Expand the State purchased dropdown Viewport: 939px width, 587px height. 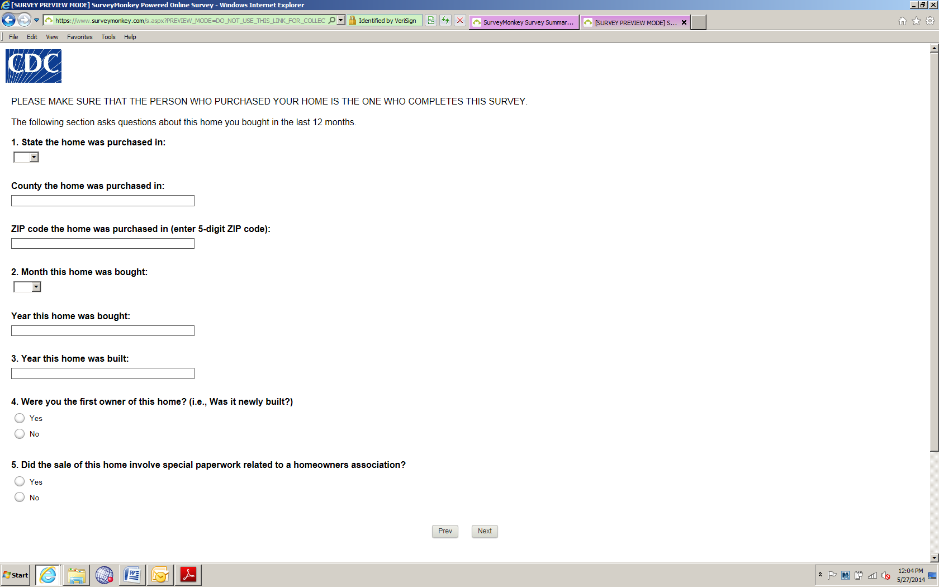coord(26,157)
